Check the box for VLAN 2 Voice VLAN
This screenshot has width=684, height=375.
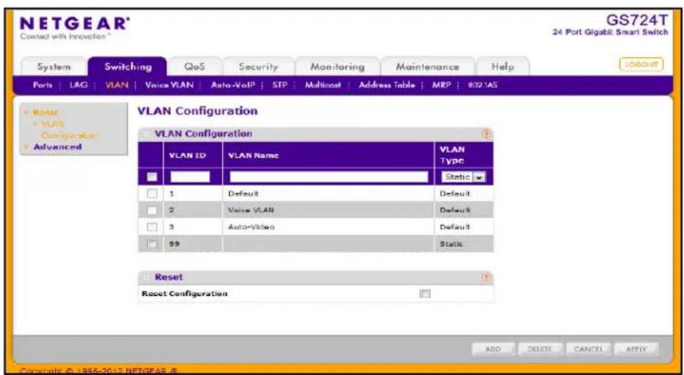[x=151, y=210]
